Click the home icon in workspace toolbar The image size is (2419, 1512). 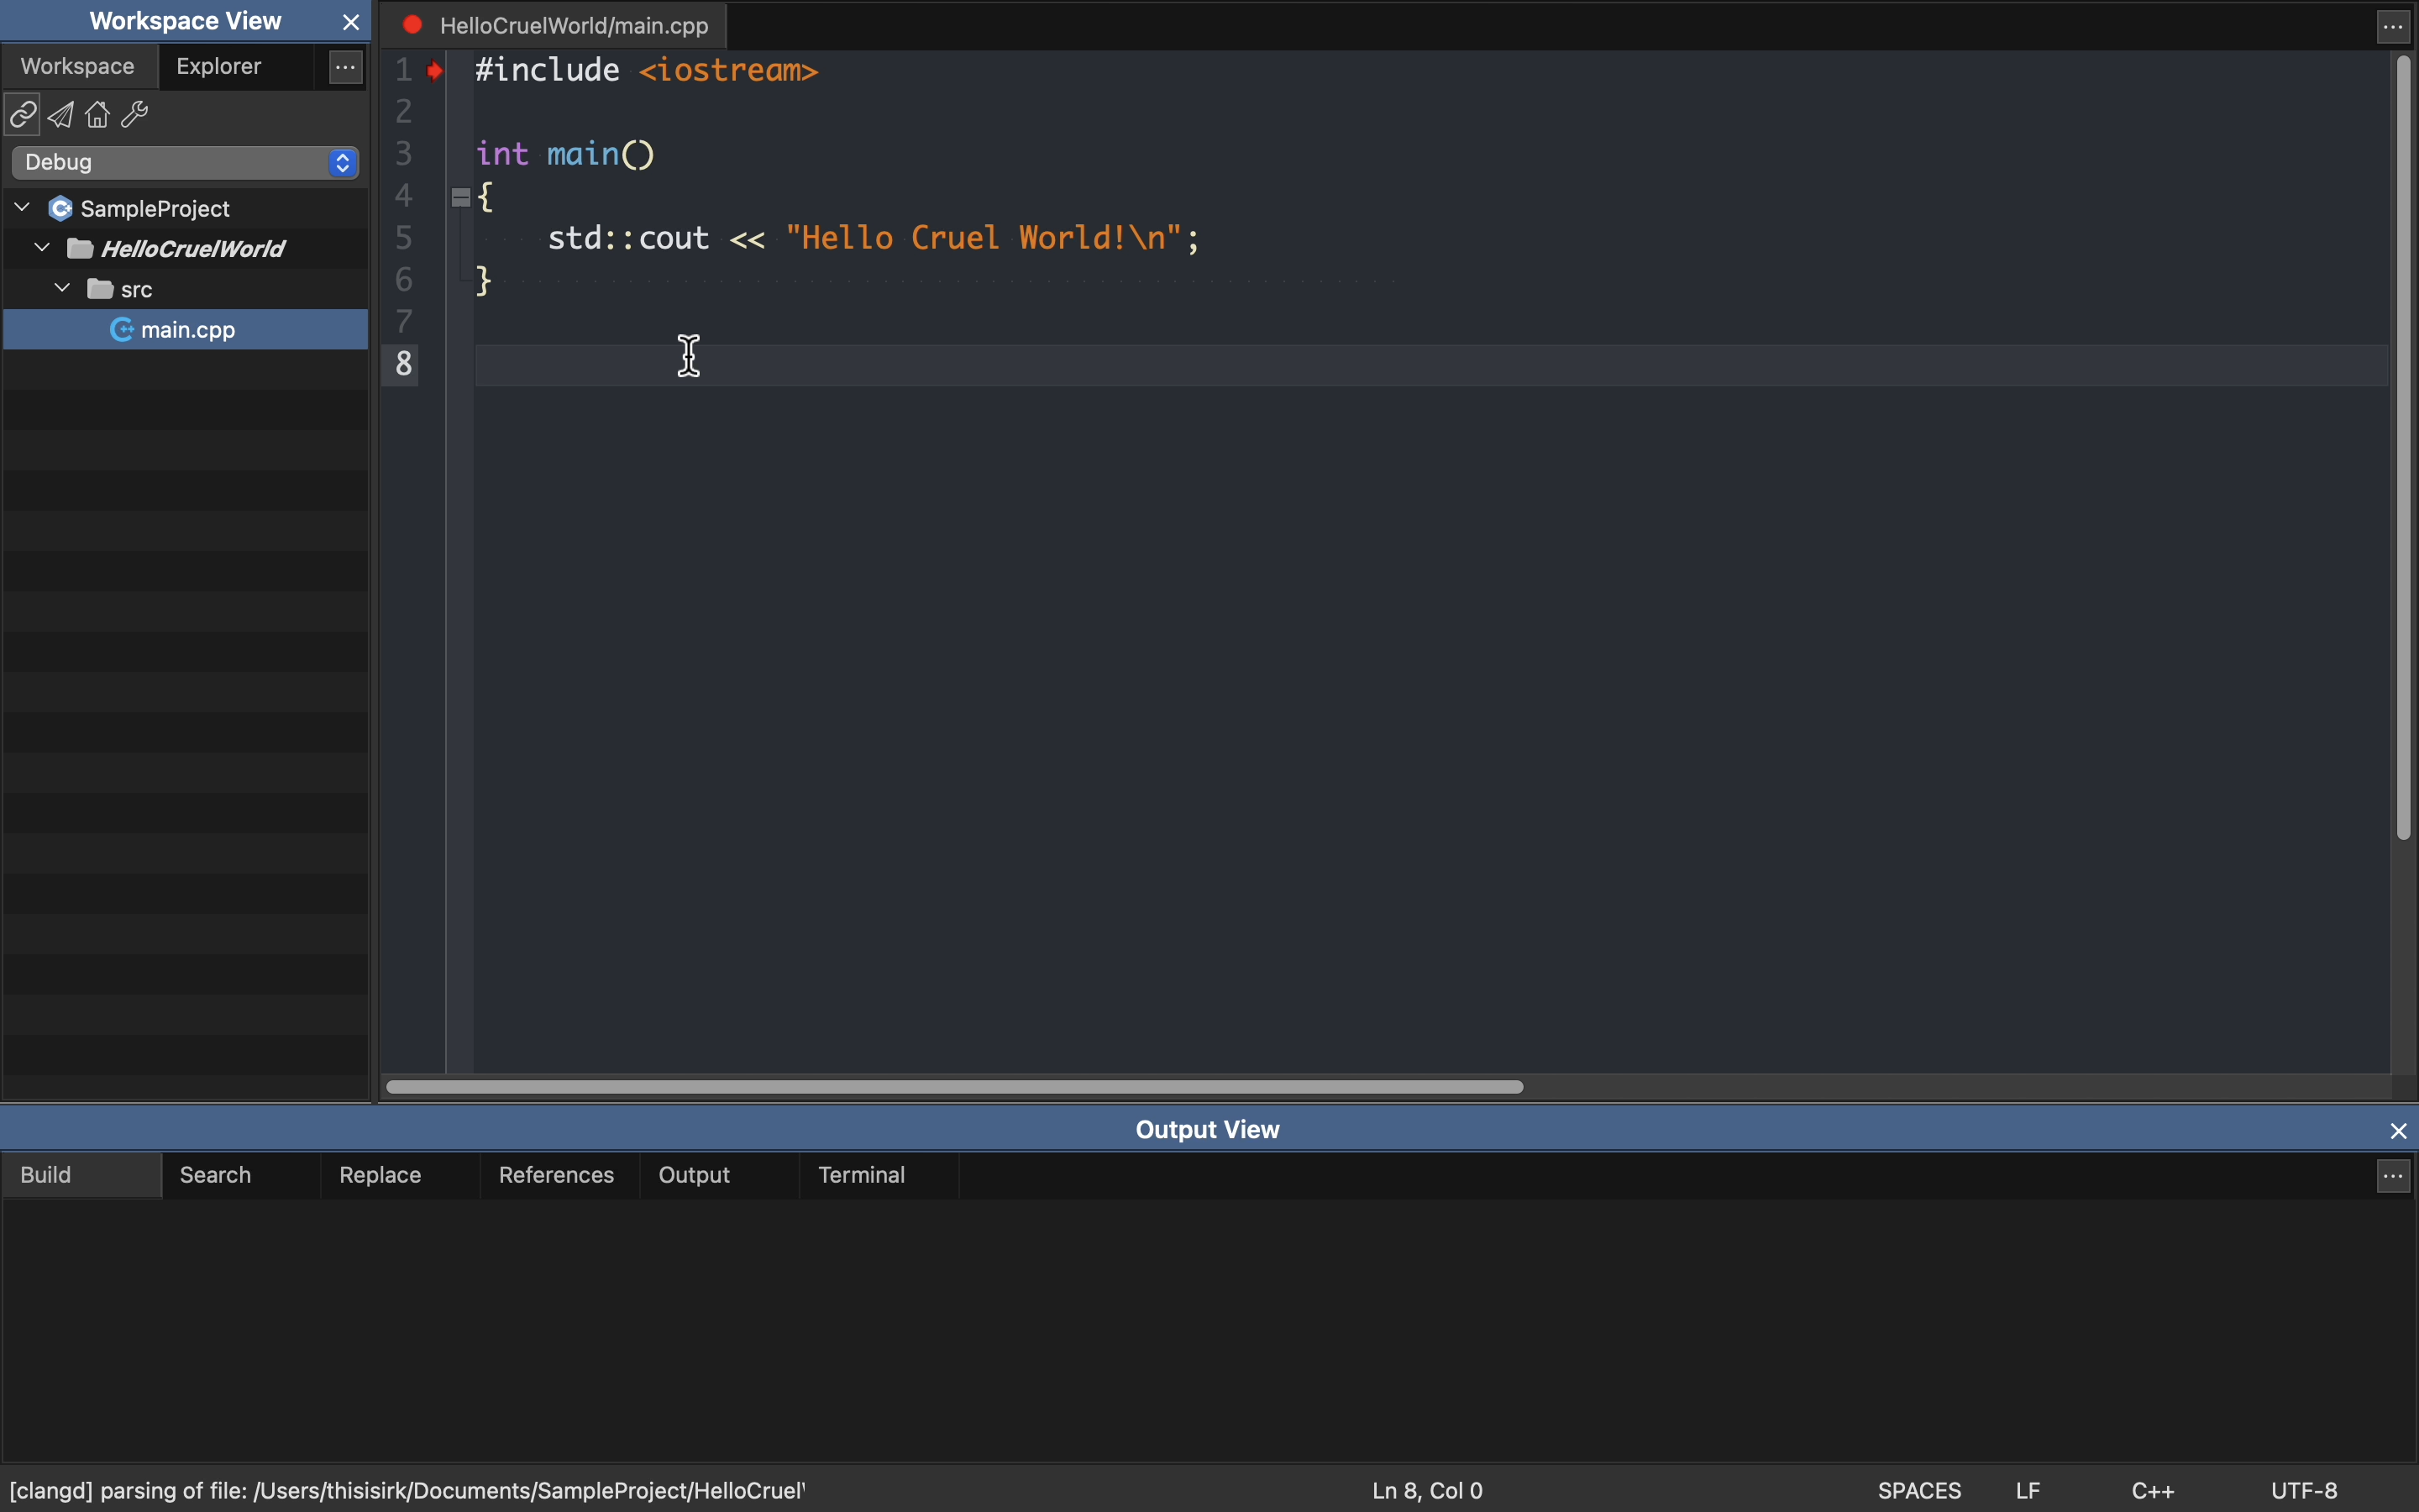tap(98, 116)
